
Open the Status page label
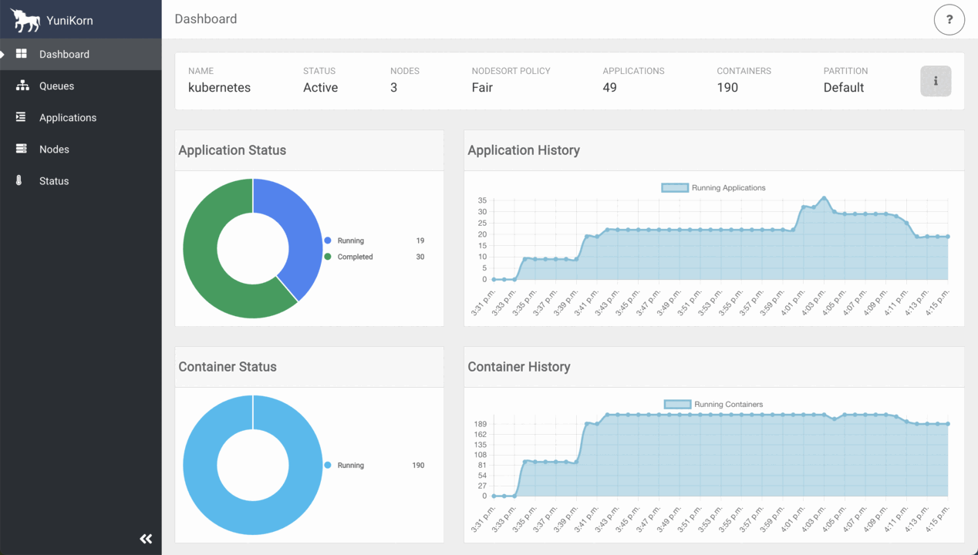point(54,180)
